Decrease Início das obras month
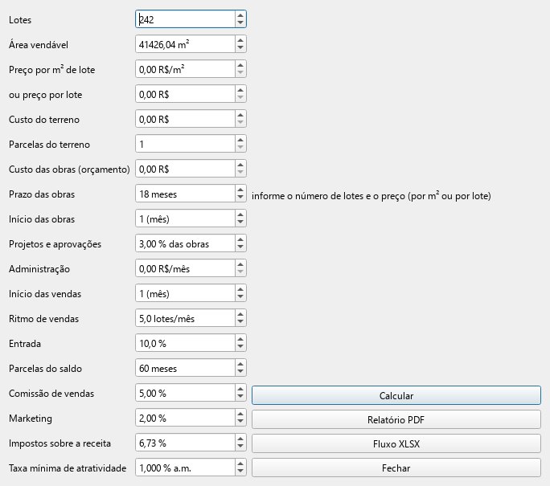This screenshot has width=550, height=486. point(240,223)
